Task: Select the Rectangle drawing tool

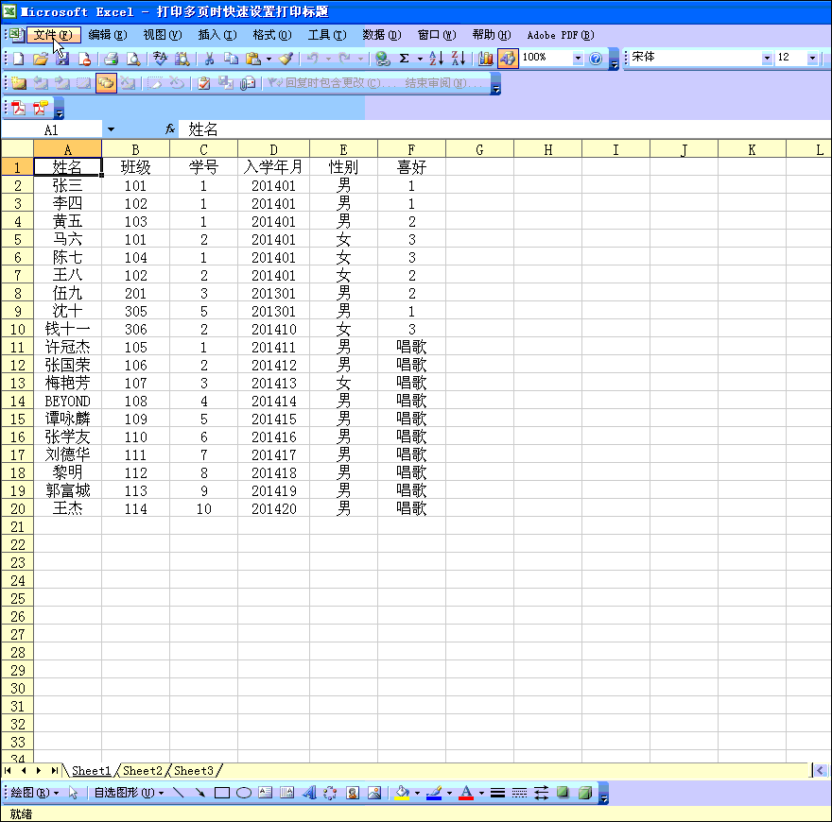Action: 222,793
